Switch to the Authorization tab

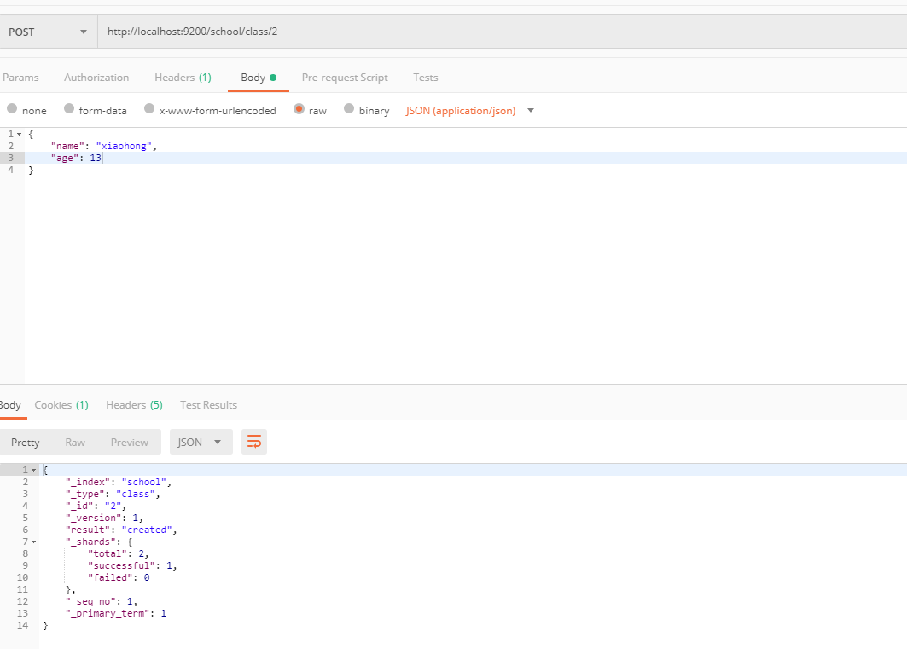(x=96, y=78)
